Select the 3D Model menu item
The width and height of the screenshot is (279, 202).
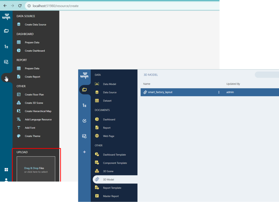[108, 180]
